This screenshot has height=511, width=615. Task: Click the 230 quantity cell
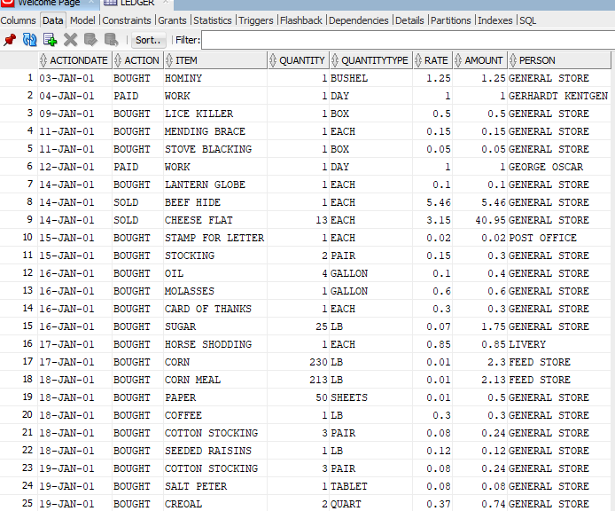298,362
